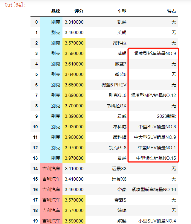
Task: Click model cell 缤越
Action: tap(122, 221)
